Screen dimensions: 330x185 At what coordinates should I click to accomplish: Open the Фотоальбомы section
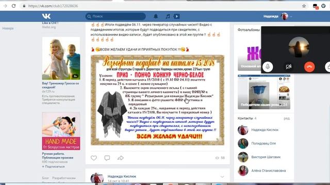pyautogui.click(x=249, y=30)
